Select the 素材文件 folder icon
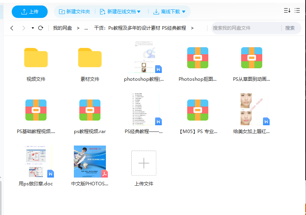 90,57
